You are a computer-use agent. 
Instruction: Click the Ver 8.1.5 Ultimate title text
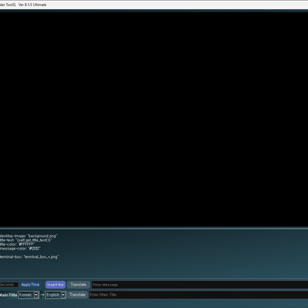tap(32, 5)
